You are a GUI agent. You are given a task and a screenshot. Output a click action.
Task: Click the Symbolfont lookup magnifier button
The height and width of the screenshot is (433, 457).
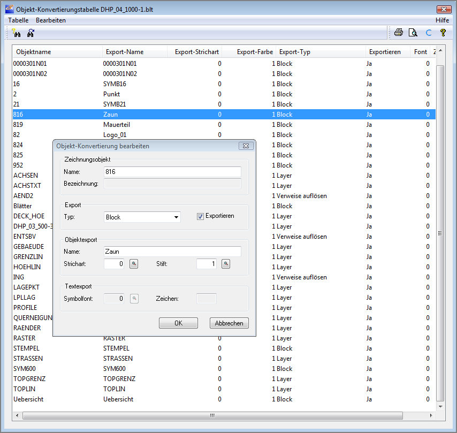tap(134, 298)
